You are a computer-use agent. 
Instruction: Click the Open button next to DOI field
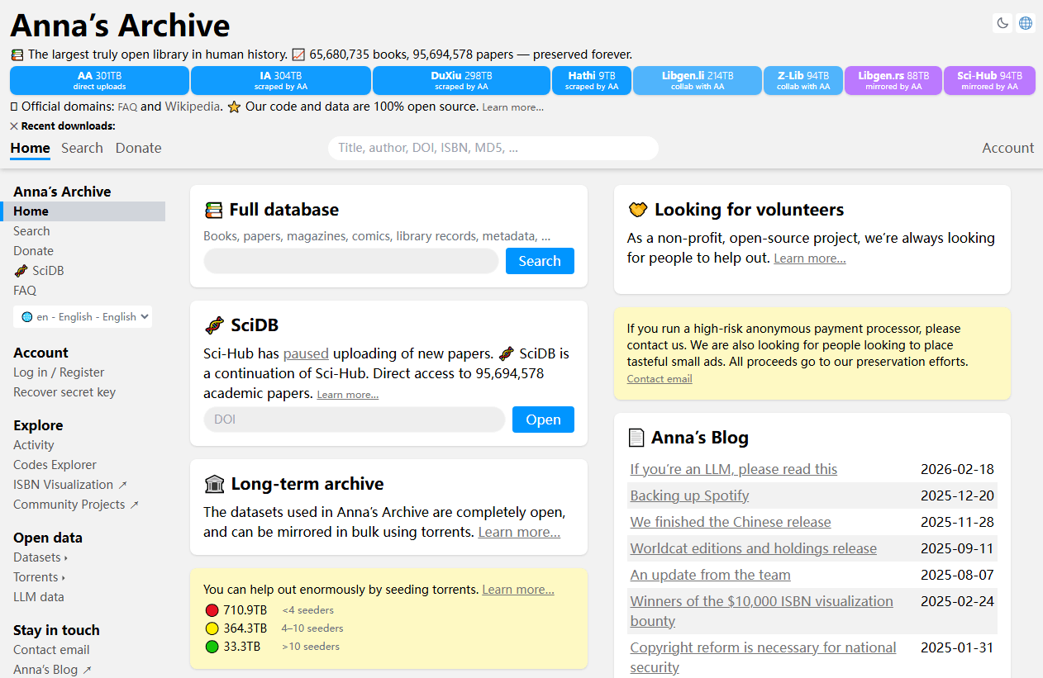pos(543,420)
